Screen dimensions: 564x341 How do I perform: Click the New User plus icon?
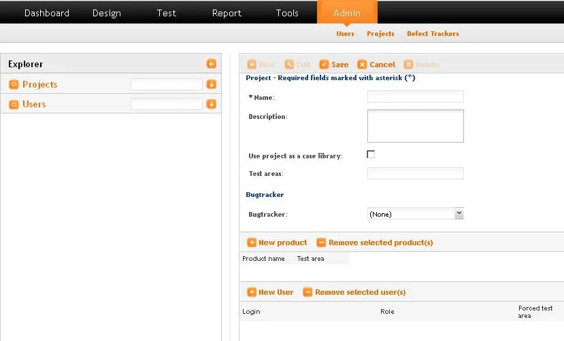click(x=252, y=292)
